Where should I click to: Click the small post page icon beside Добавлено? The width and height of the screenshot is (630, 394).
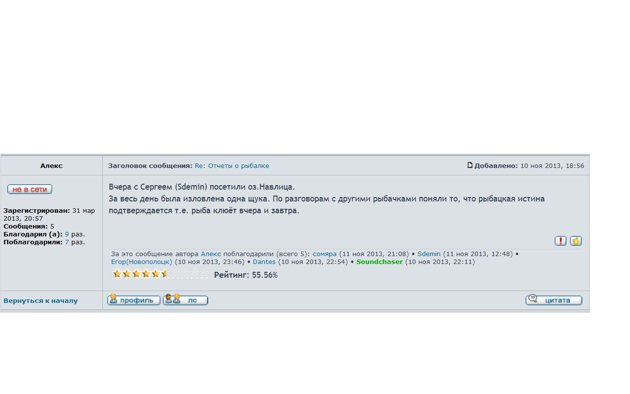point(470,165)
